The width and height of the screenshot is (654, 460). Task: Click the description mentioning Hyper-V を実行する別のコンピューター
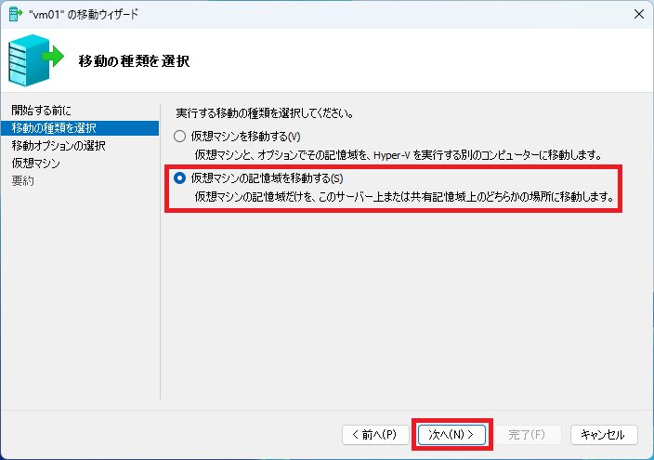click(x=399, y=155)
